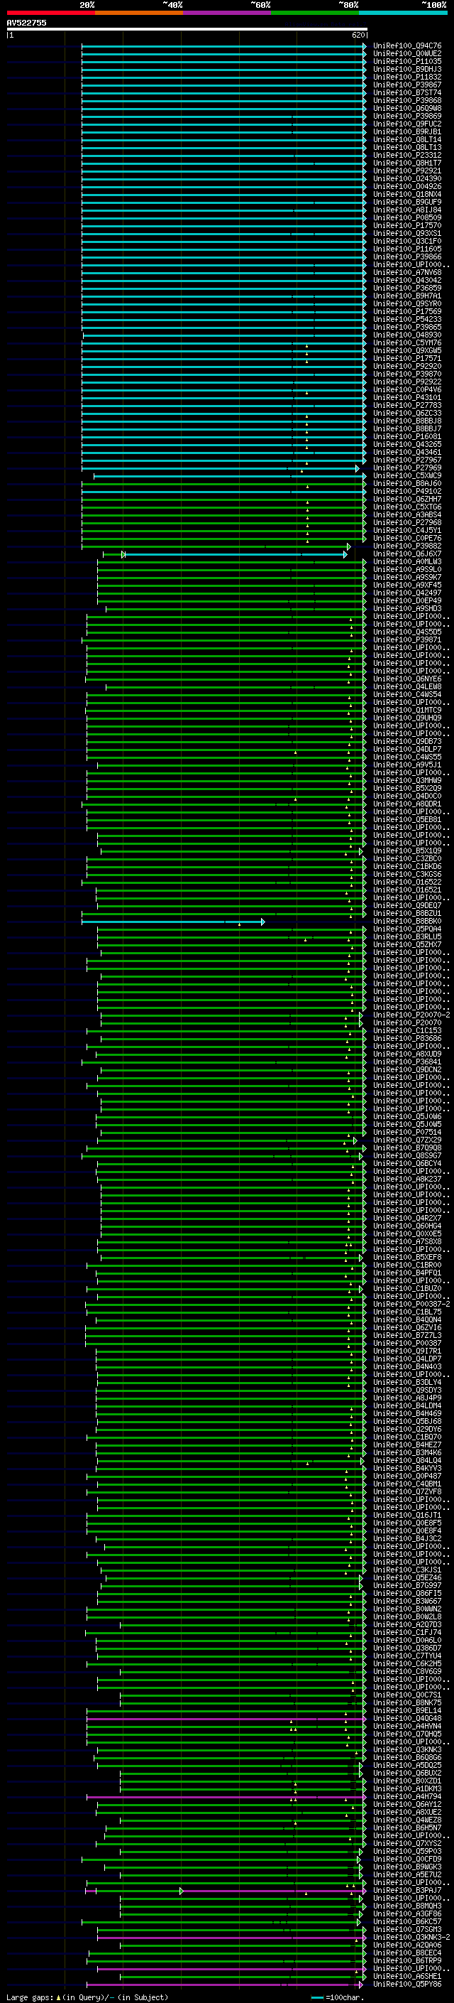The height and width of the screenshot is (2003, 454).
Task: Select hit label UniRef100_A4HVN4
Action: tap(407, 1726)
